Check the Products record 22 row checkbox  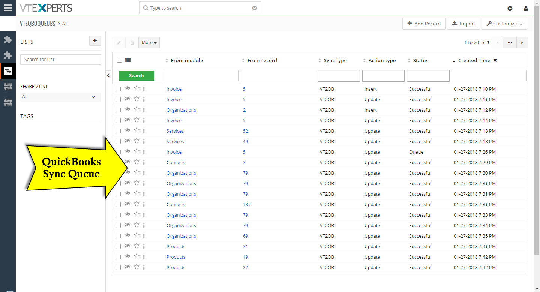[x=118, y=268]
